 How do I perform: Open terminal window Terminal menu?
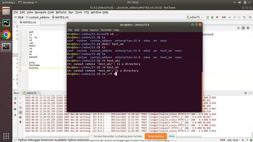[x=106, y=30]
